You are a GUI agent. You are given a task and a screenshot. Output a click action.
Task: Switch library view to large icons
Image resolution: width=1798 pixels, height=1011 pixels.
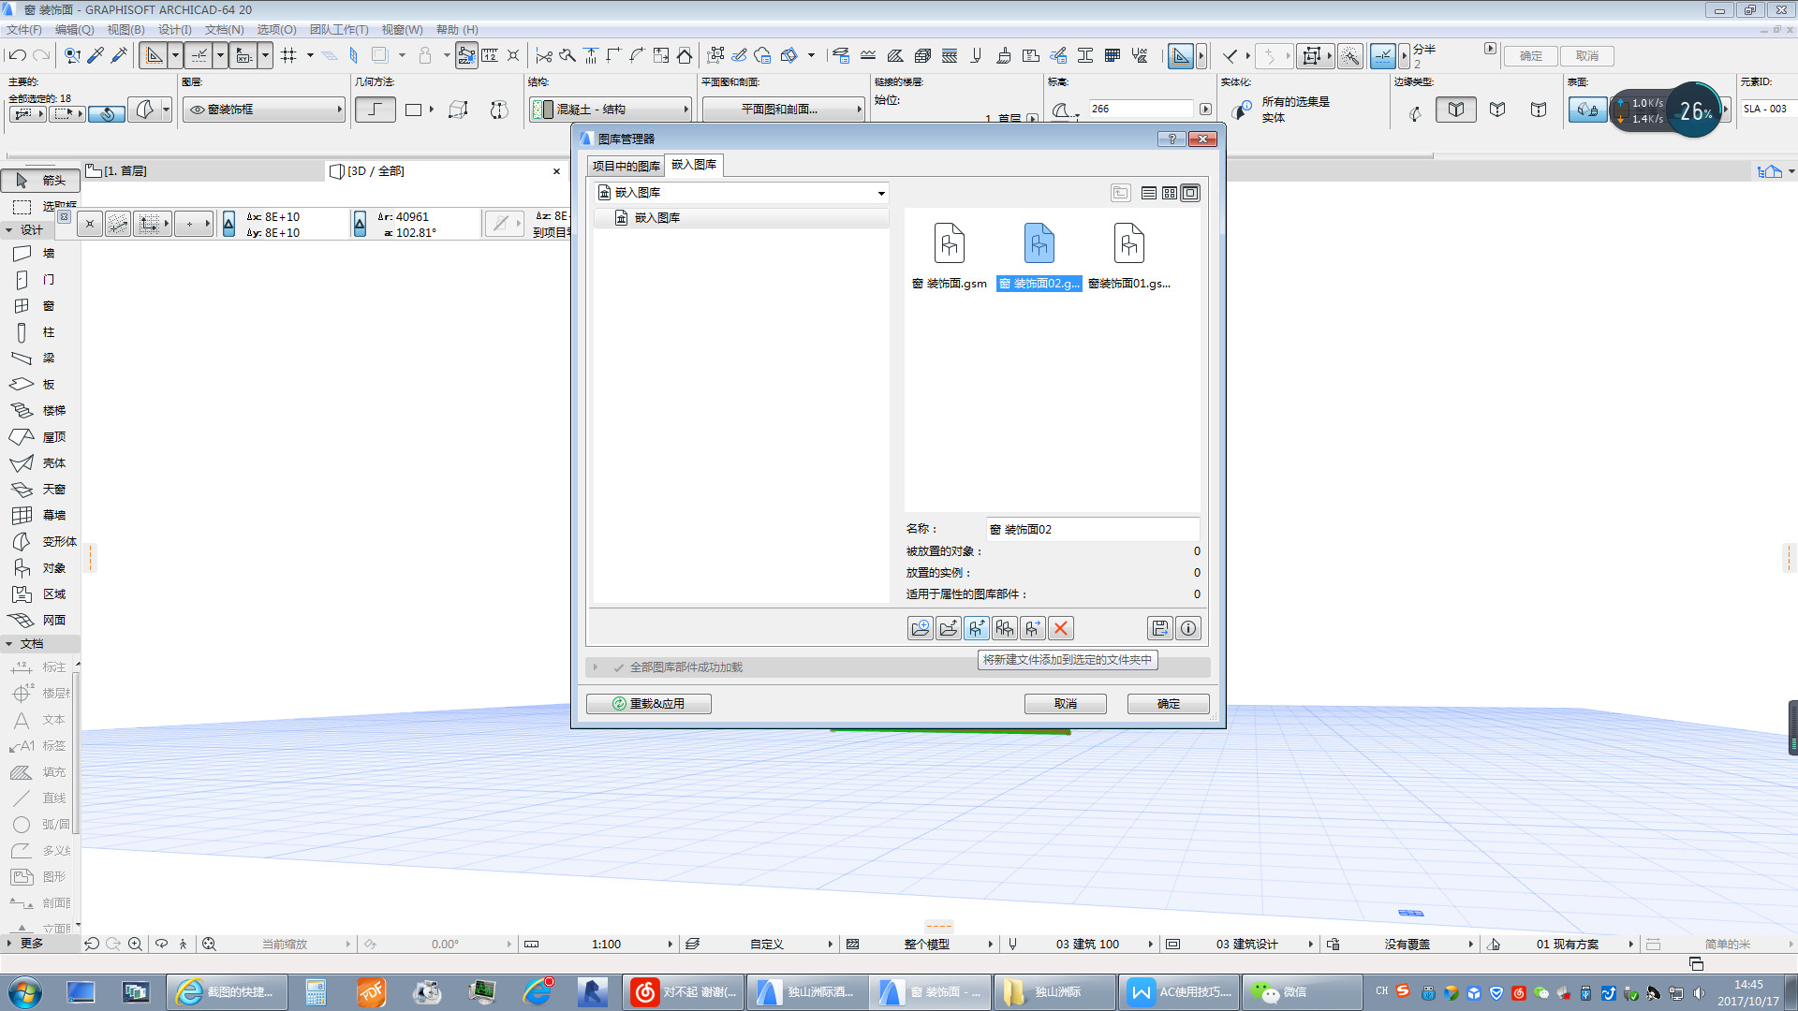coord(1190,193)
